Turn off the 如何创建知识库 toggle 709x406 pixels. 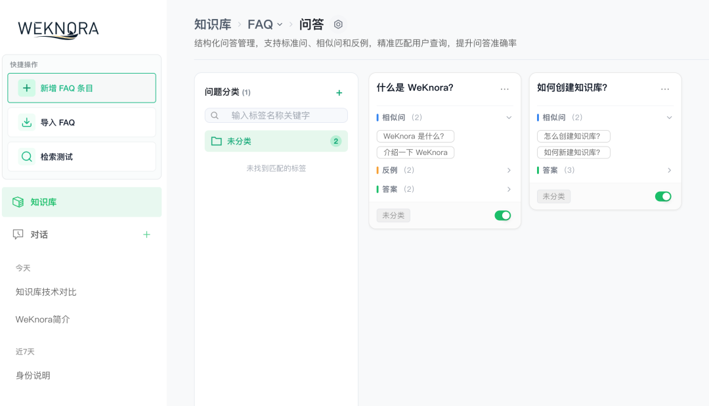coord(663,196)
